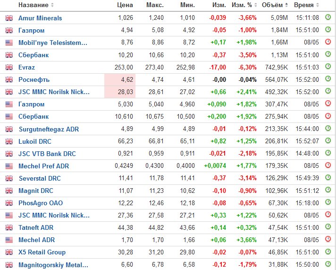Viewport: 336px width, 270px height.
Task: Click Mechel ADR change +3,66%
Action: click(246, 240)
